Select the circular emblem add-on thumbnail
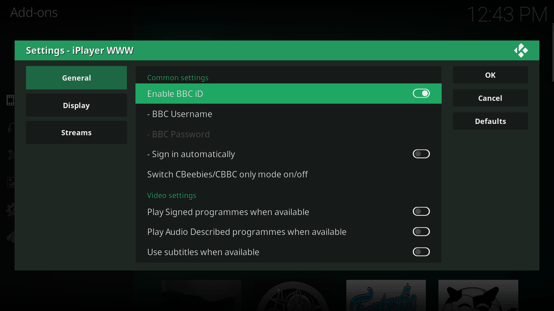554x311 pixels. 294,295
